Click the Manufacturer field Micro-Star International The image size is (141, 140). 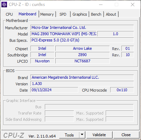[82, 28]
